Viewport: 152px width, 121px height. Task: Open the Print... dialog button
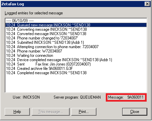tap(84, 112)
